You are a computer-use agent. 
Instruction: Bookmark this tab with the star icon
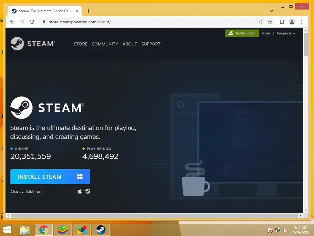tap(270, 22)
